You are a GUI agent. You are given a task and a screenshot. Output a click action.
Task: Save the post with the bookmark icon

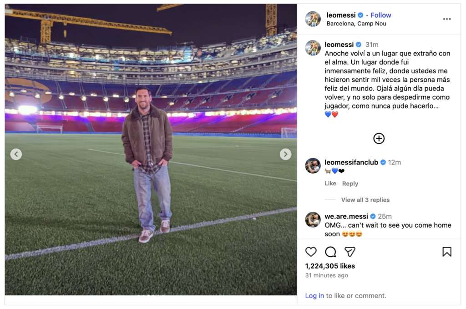click(447, 252)
